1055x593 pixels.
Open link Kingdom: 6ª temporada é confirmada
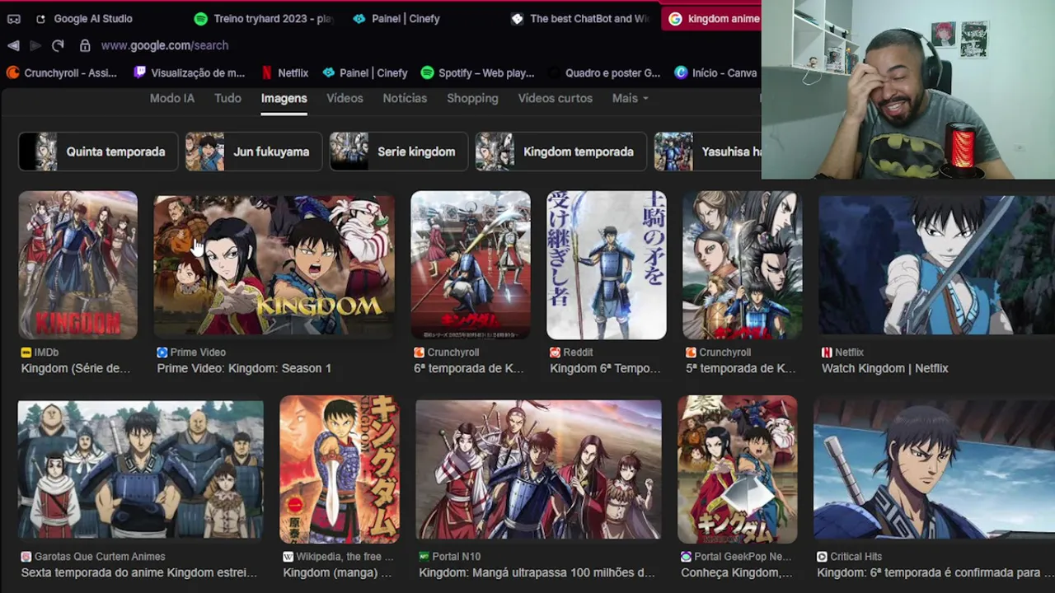[x=935, y=572]
